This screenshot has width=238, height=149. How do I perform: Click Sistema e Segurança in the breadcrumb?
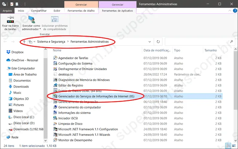(51, 42)
